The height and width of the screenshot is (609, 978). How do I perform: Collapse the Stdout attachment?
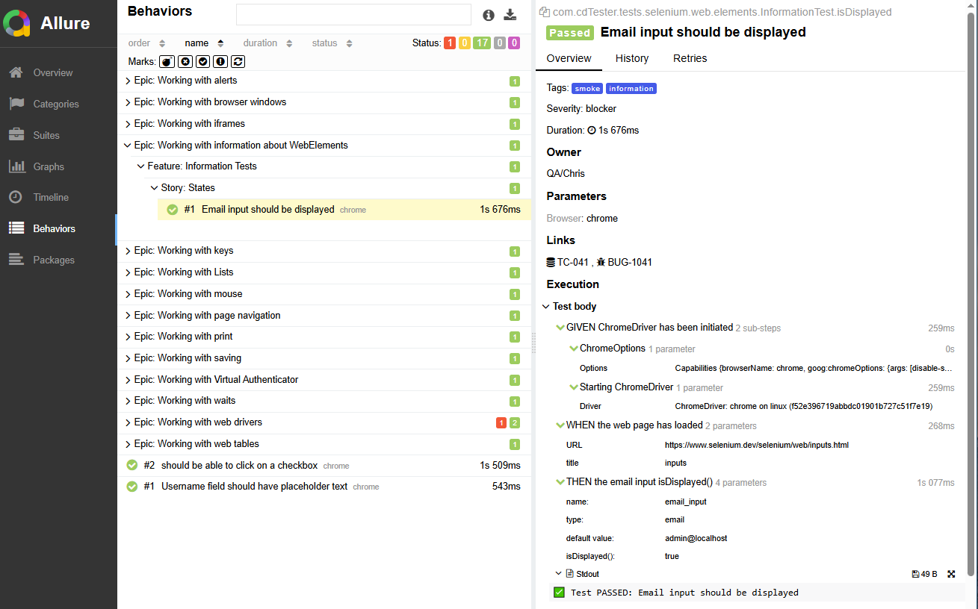pyautogui.click(x=577, y=574)
